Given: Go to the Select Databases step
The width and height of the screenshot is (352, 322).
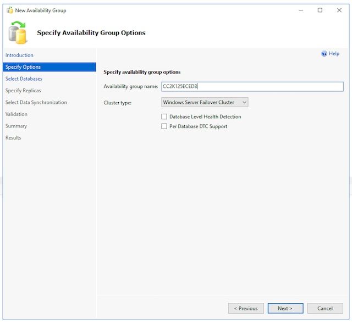Looking at the screenshot, I should click(x=24, y=79).
